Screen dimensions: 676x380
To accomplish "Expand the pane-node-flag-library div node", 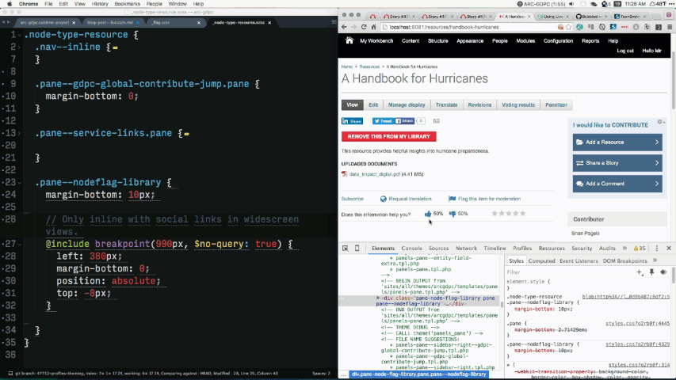I will (x=378, y=298).
